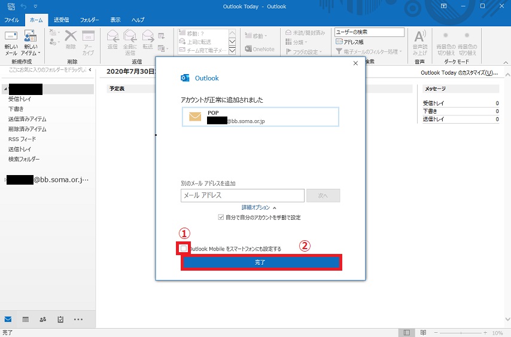511x337 pixels.
Task: Collapse the Advanced options (詳細オプション) chevron
Action: pos(275,207)
